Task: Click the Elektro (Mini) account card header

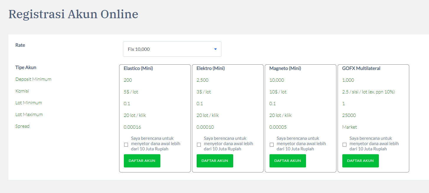Action: pyautogui.click(x=211, y=68)
